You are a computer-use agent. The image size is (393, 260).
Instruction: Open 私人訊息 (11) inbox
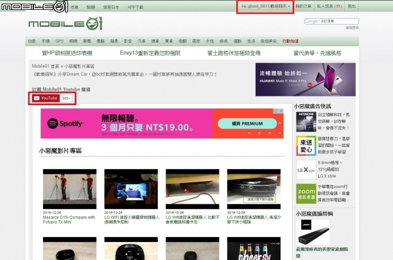pyautogui.click(x=329, y=6)
